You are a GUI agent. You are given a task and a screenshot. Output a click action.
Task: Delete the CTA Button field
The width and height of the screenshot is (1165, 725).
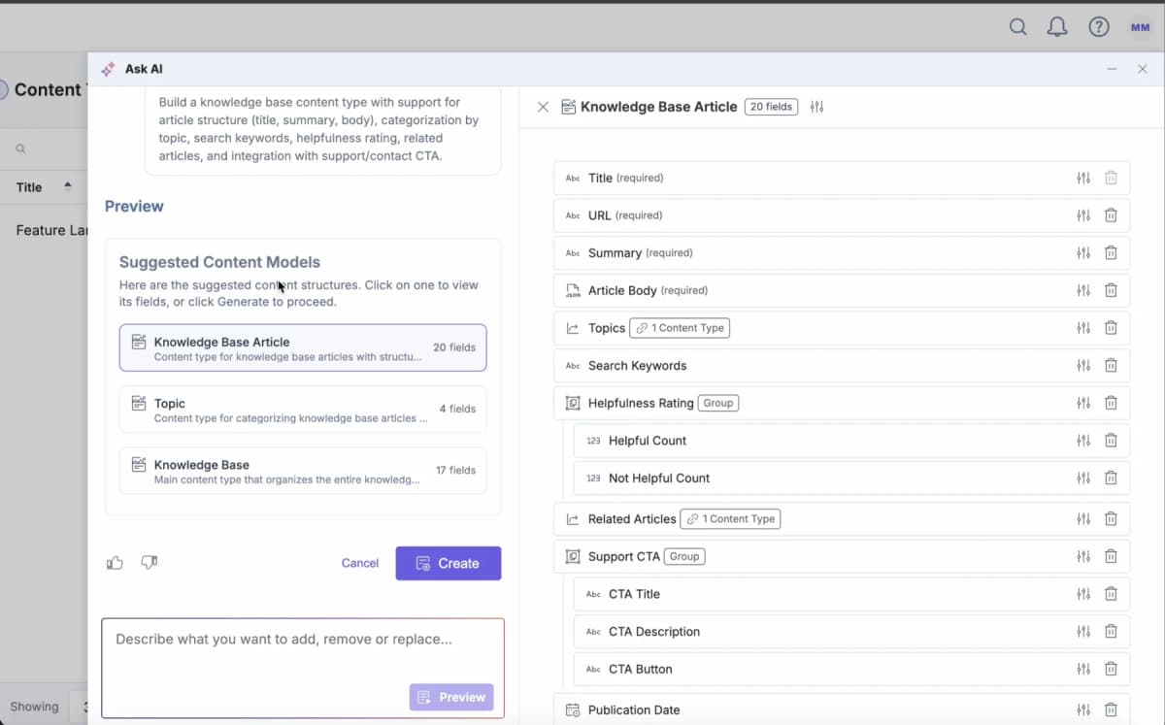1111,669
